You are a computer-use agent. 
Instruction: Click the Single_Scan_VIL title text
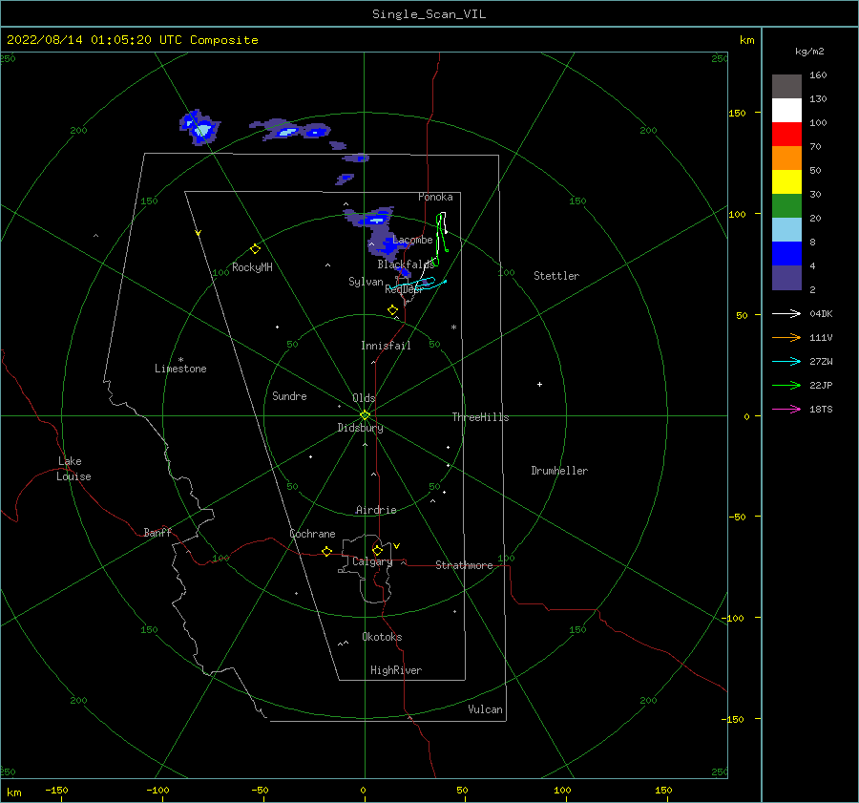(x=429, y=14)
